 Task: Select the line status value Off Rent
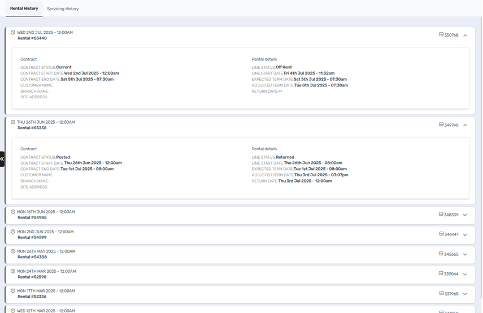(x=284, y=67)
